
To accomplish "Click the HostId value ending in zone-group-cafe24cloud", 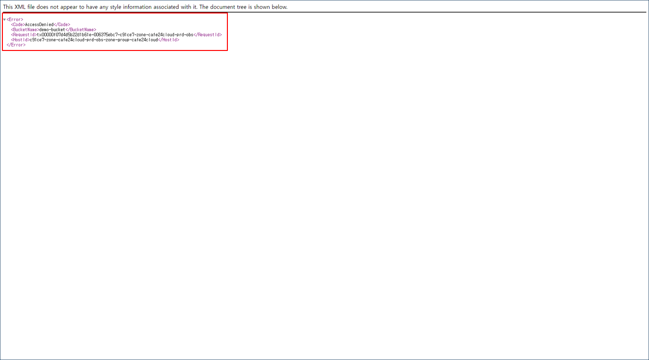I will (x=94, y=40).
